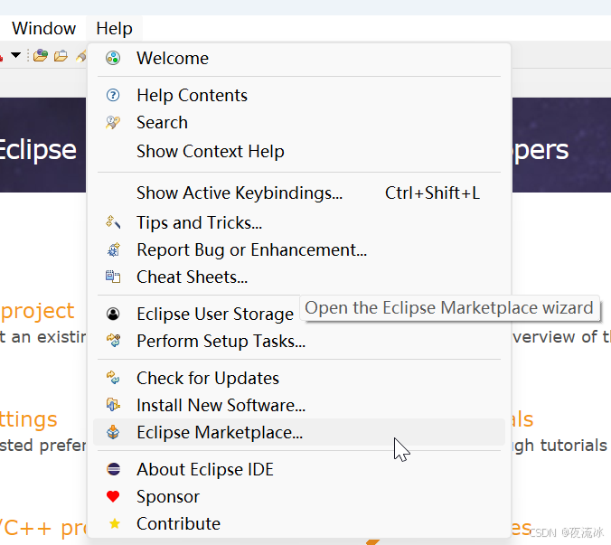The height and width of the screenshot is (545, 611).
Task: Click the bug report icon
Action: point(113,249)
